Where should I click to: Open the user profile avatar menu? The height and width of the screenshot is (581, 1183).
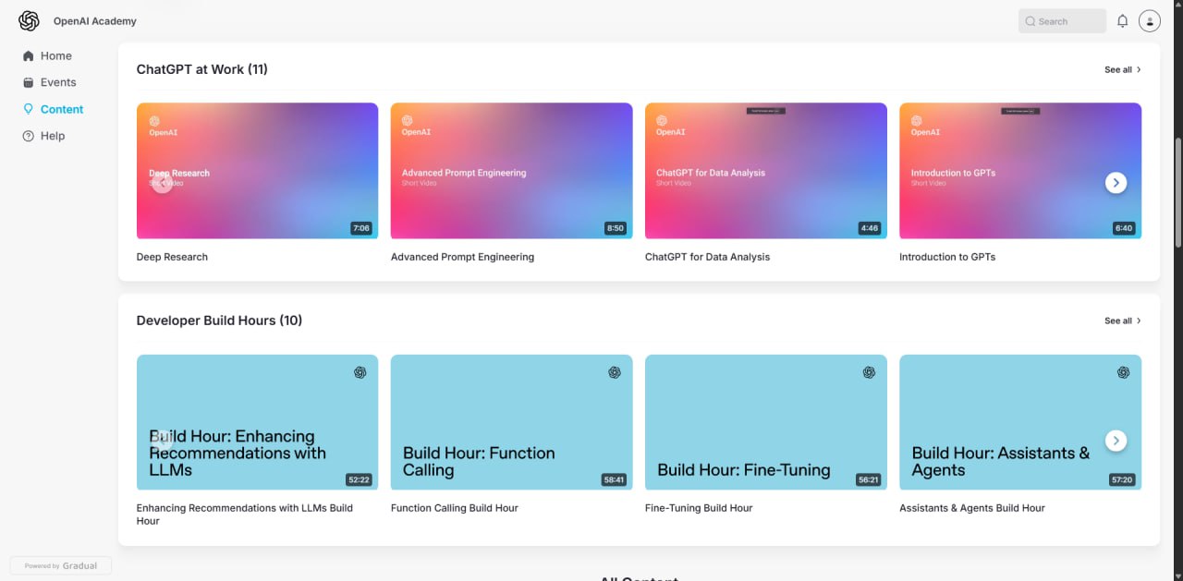[1149, 21]
